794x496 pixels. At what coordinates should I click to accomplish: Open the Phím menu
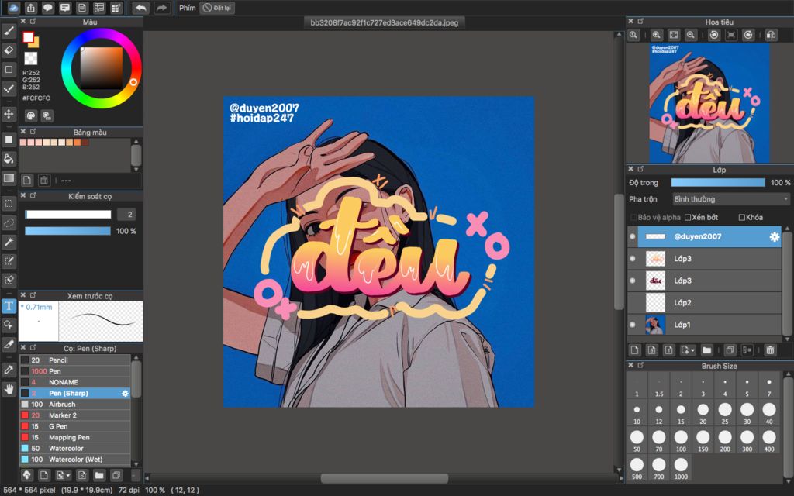(x=186, y=8)
